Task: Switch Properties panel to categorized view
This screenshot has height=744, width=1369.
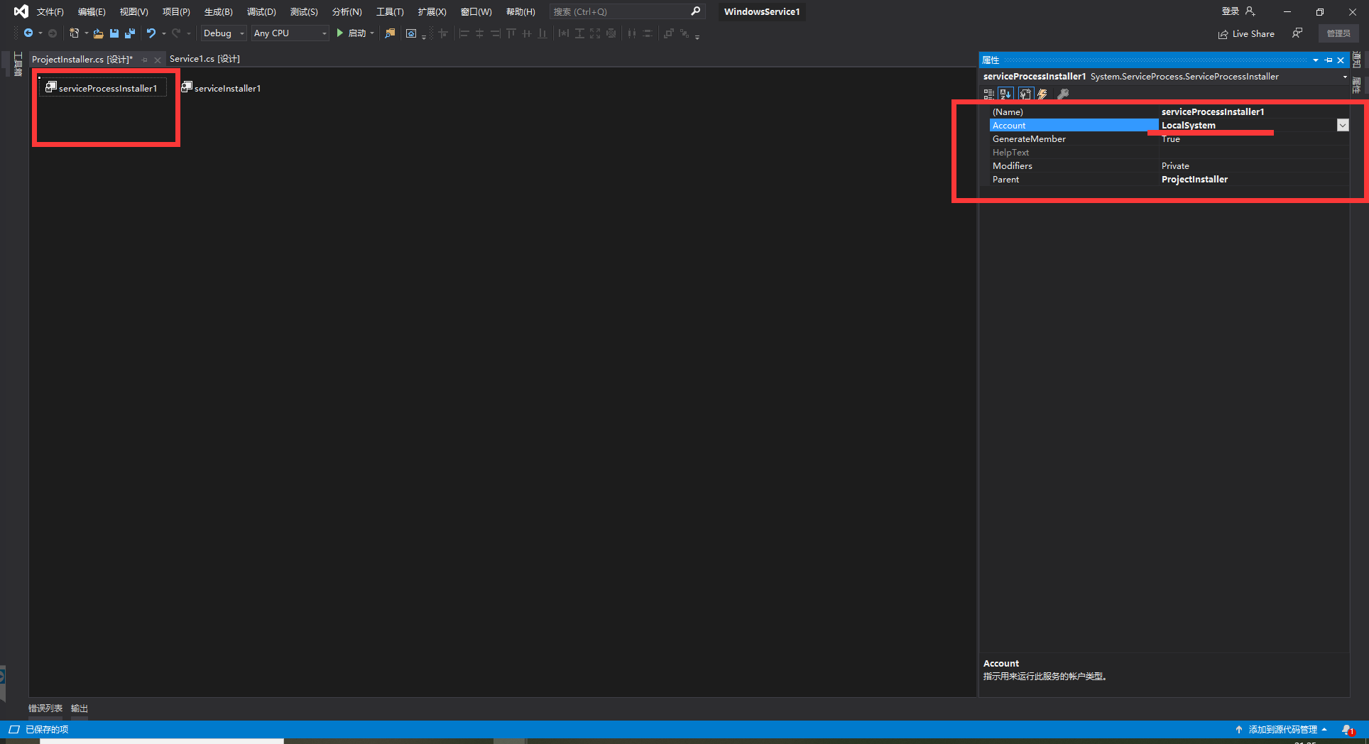Action: [x=988, y=94]
